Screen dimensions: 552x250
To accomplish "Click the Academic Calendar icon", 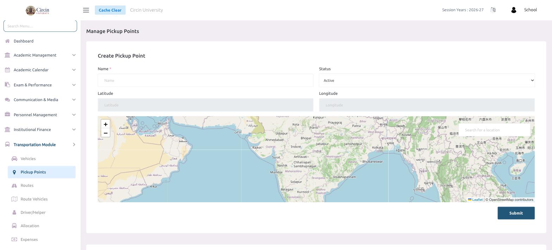I will 7,70.
